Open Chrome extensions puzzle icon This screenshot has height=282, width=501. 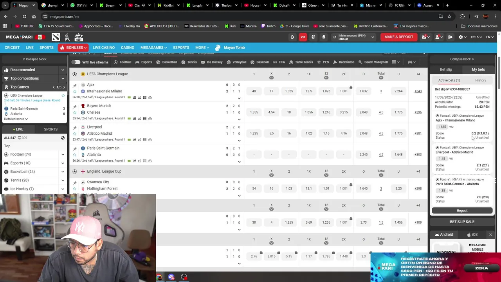(463, 16)
